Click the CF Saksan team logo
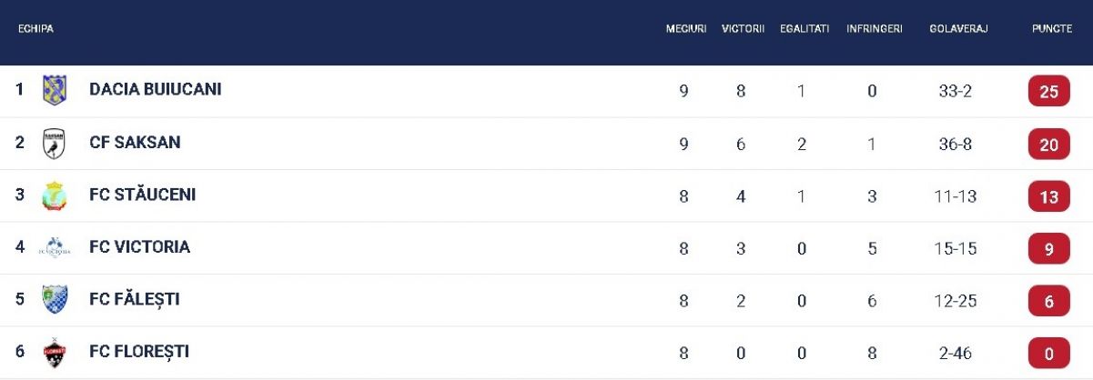Viewport: 1093px width, 380px height. (x=55, y=144)
